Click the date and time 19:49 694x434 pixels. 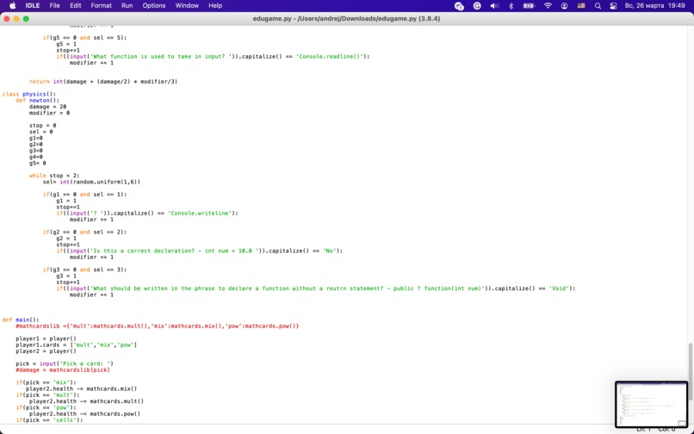coord(655,6)
